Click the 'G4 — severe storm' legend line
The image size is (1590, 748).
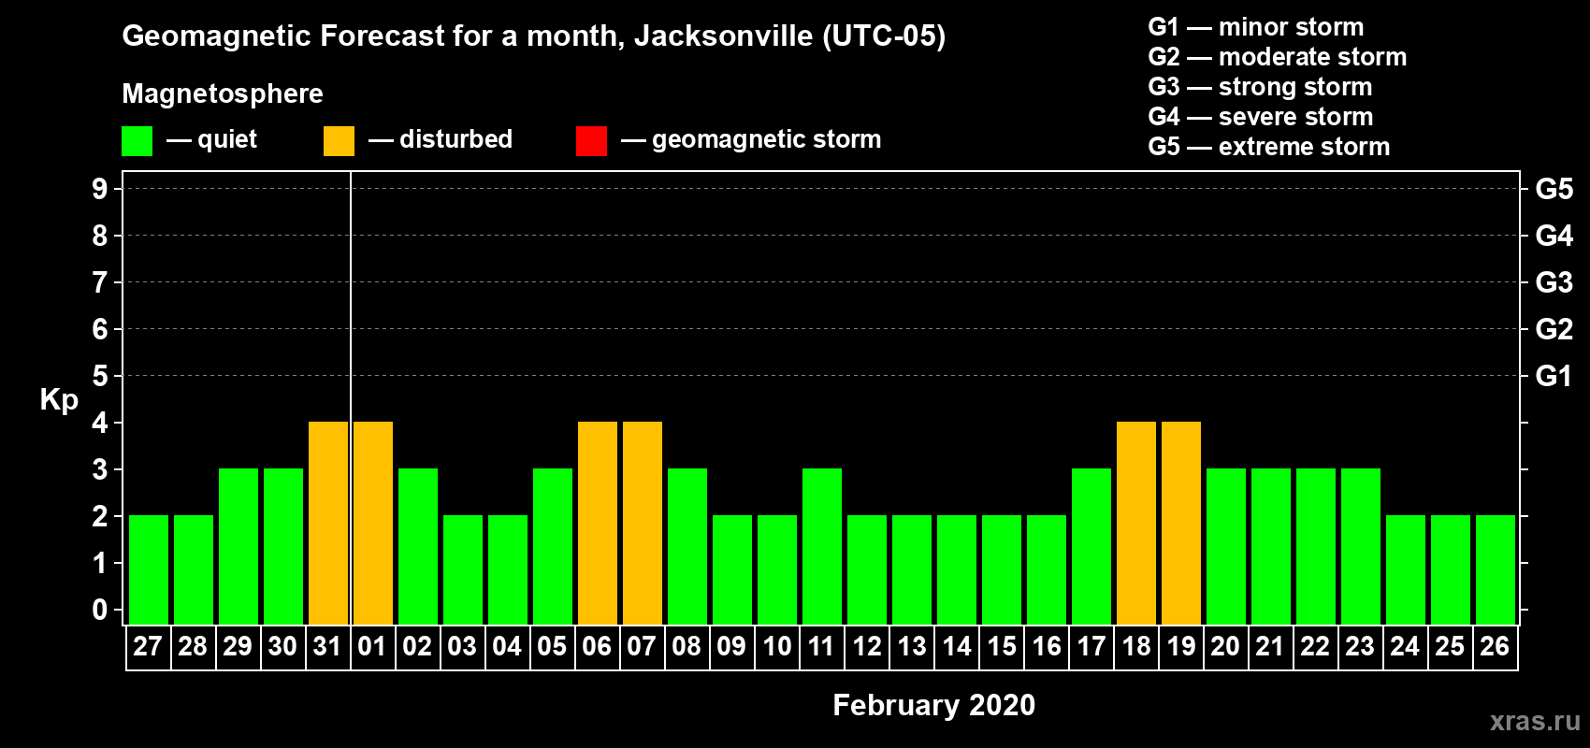tap(1261, 117)
